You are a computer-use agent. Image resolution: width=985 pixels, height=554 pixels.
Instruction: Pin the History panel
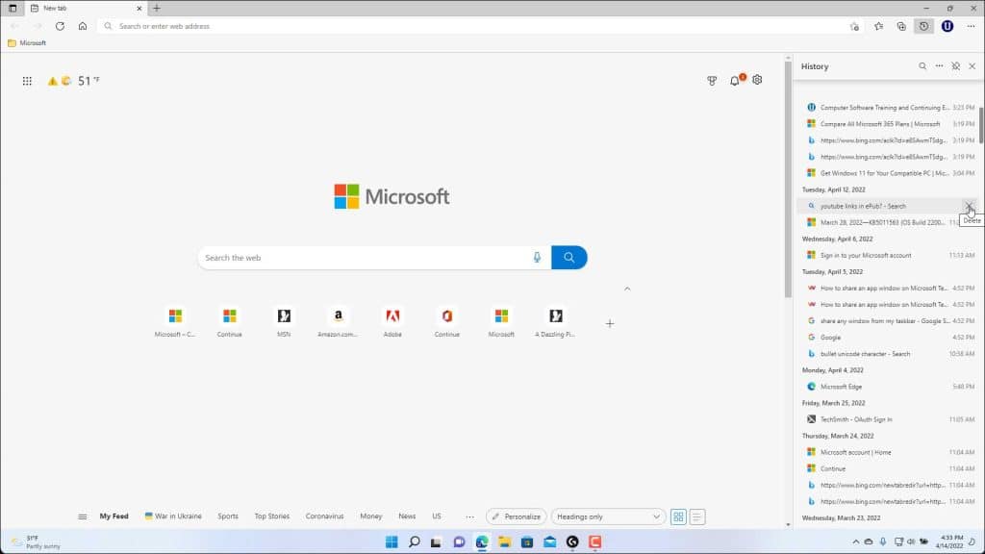click(x=955, y=66)
